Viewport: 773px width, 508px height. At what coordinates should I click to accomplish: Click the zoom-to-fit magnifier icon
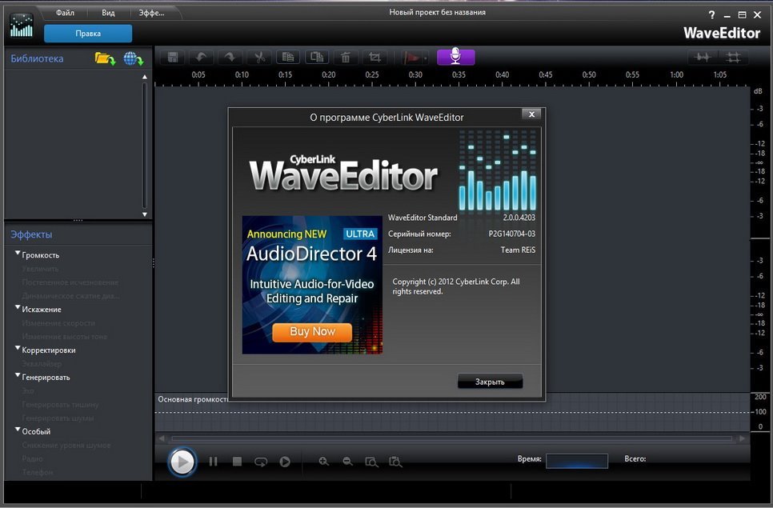pos(371,462)
